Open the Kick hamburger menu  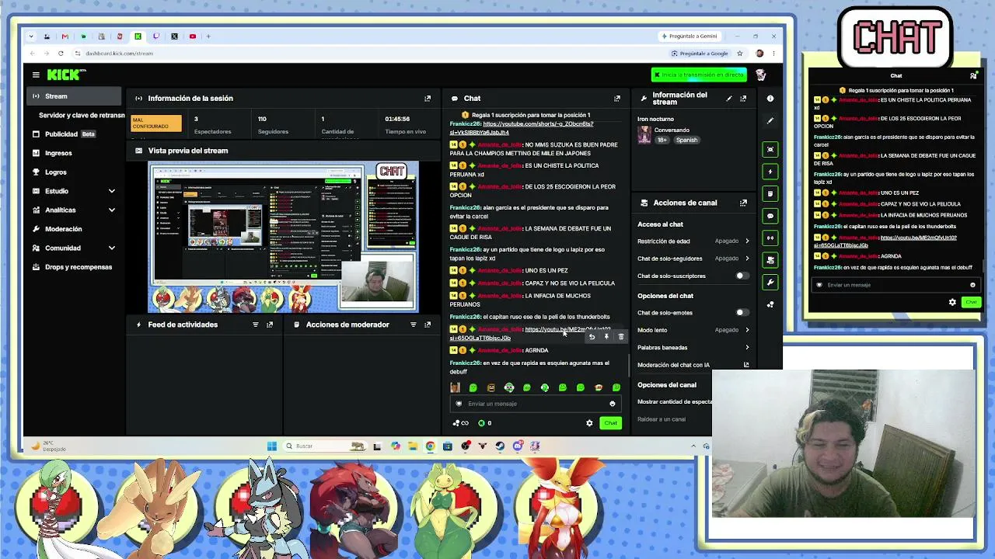point(36,75)
